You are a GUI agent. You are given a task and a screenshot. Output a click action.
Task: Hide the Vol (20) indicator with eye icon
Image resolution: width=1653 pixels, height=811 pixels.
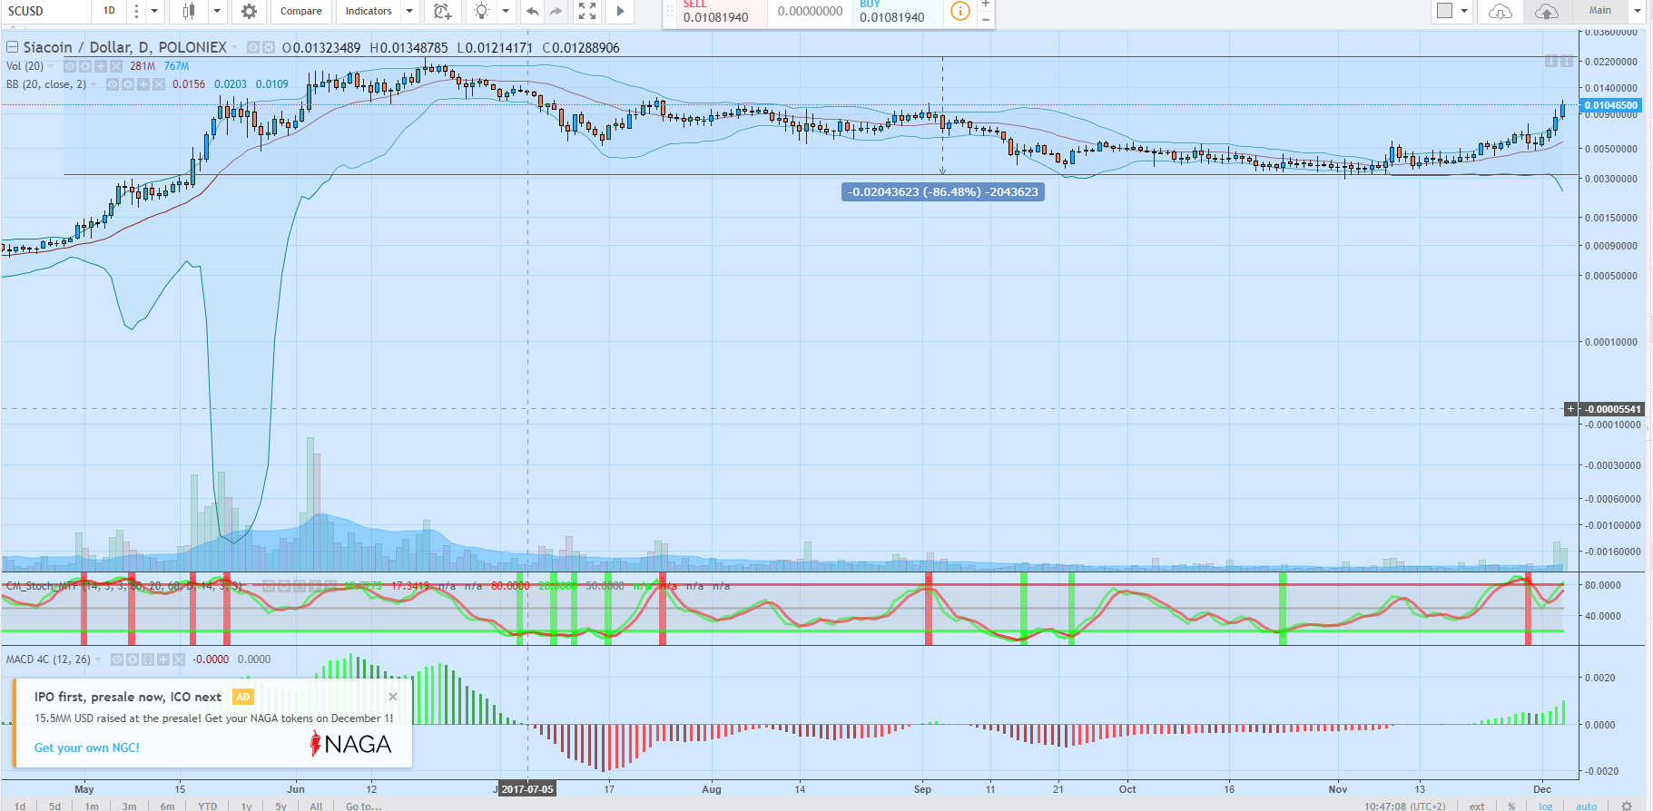coord(69,66)
